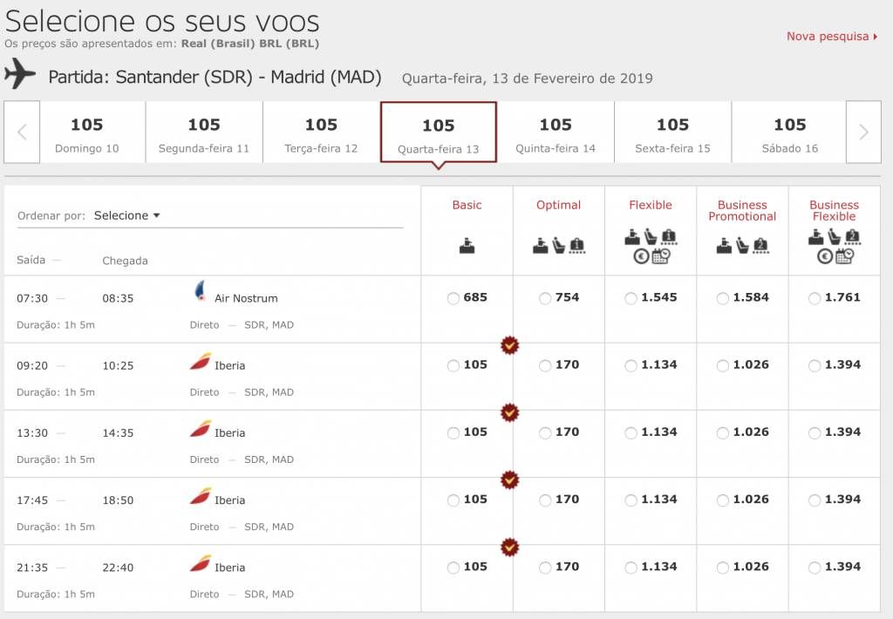Click the Iberia logo on 09:20 flight
This screenshot has width=893, height=619.
200,362
